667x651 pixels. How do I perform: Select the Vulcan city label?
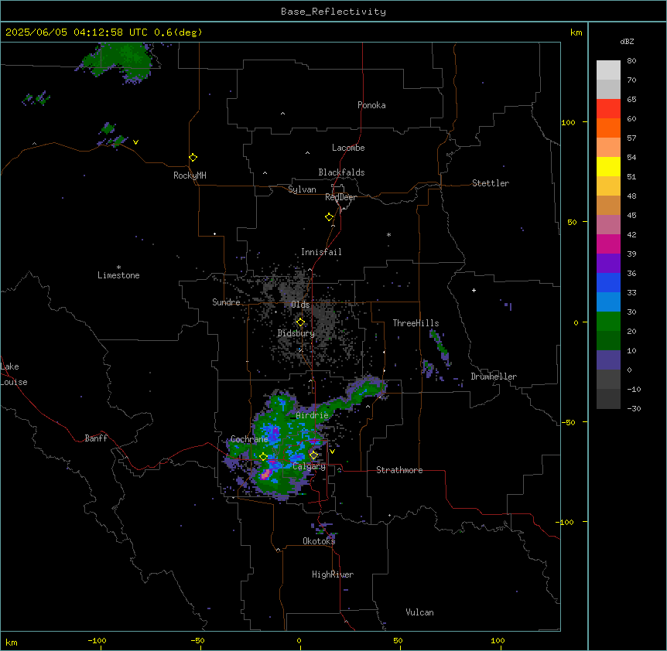(420, 612)
